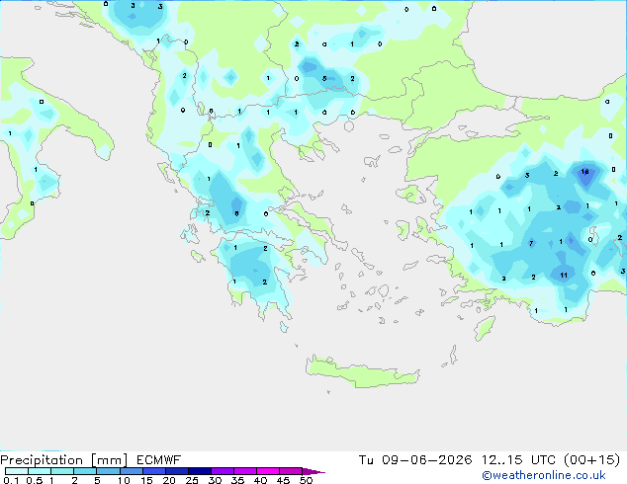Select the 5–10 mm legend color swatch
The width and height of the screenshot is (627, 484).
[x=108, y=471]
